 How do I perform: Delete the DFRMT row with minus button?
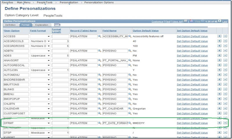(225, 123)
